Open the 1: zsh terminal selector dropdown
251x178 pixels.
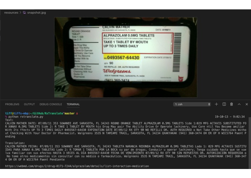[x=192, y=104]
